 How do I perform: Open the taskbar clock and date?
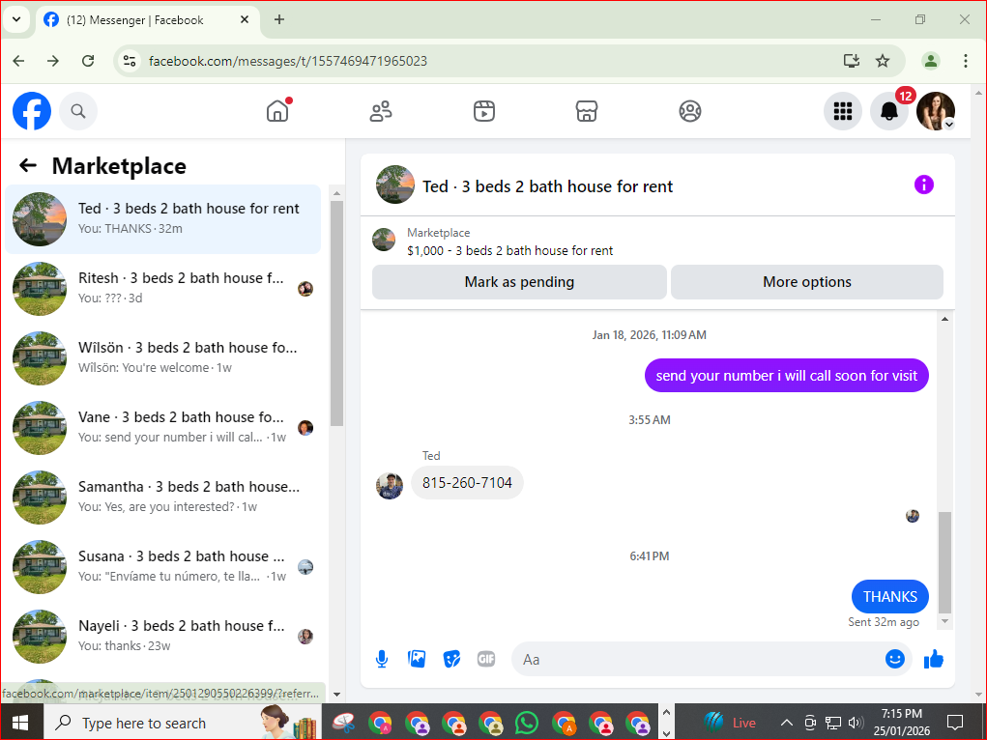click(901, 723)
